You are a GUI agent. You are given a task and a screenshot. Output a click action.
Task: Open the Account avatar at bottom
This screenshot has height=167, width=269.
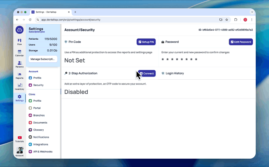[20, 151]
